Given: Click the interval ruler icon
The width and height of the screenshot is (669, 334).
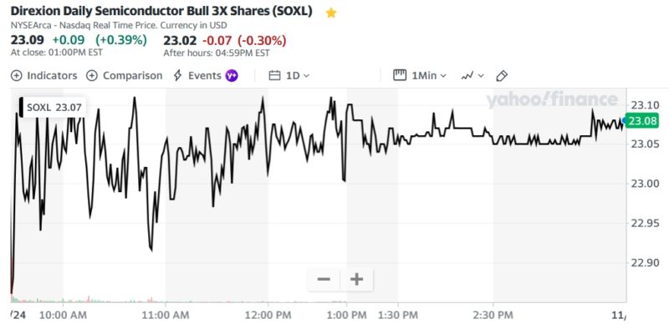Looking at the screenshot, I should coord(399,75).
